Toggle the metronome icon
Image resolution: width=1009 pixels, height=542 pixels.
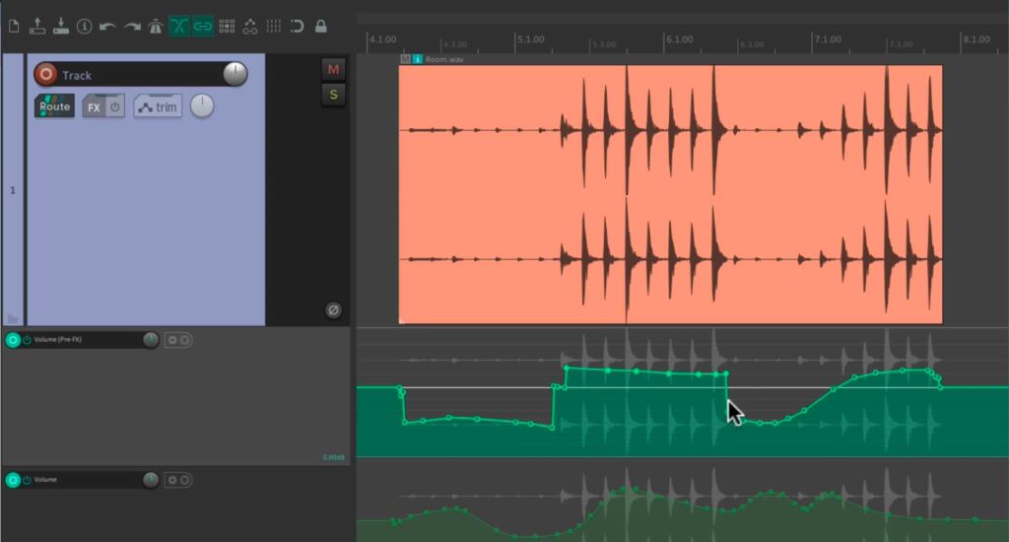(x=155, y=27)
